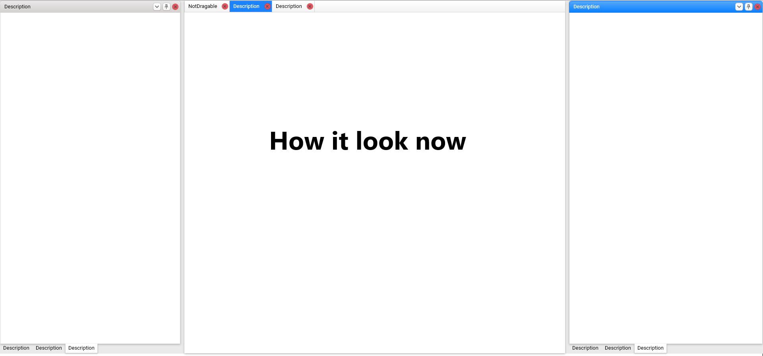Close the left Description panel
The width and height of the screenshot is (763, 356).
pos(175,7)
